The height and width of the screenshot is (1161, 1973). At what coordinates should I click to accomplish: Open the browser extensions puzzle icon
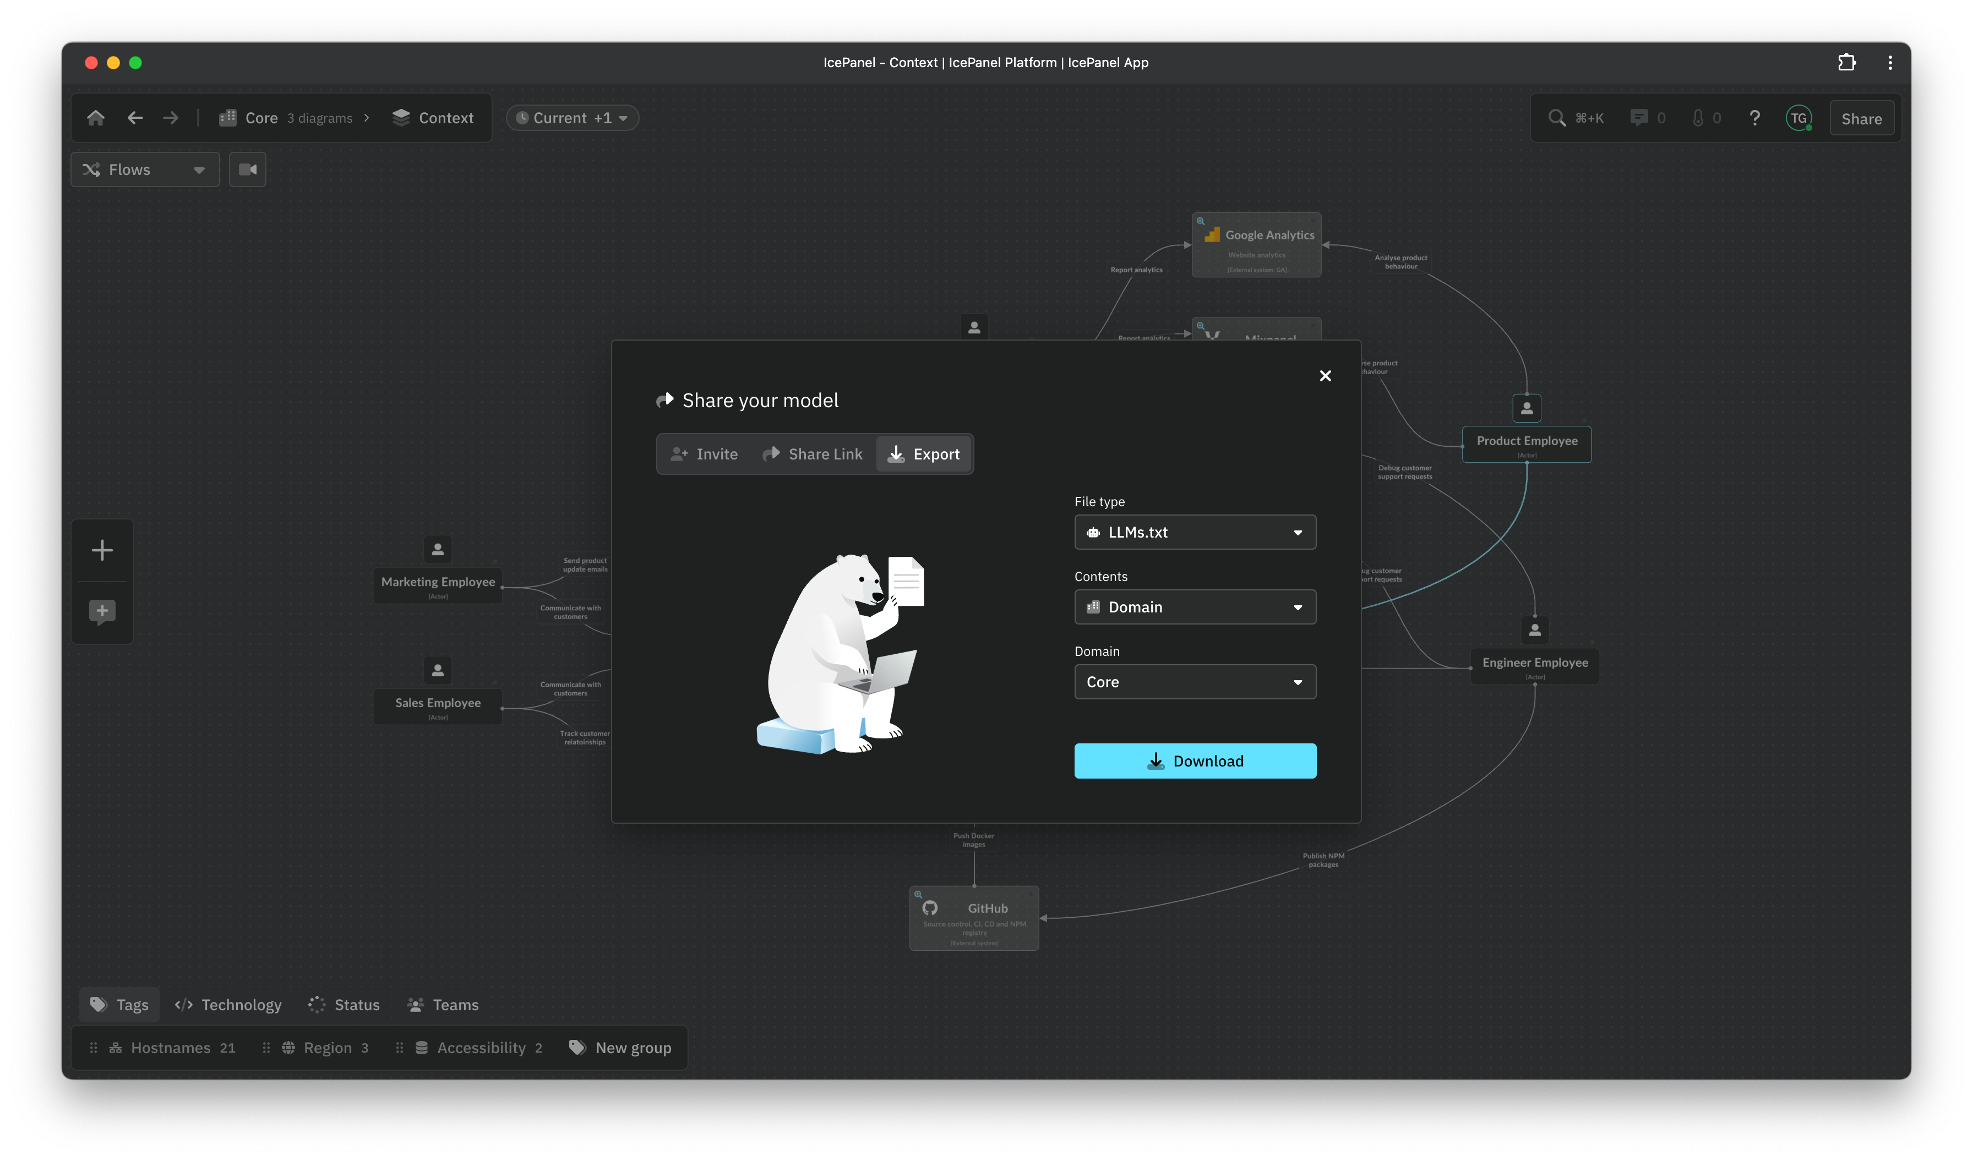click(1846, 63)
